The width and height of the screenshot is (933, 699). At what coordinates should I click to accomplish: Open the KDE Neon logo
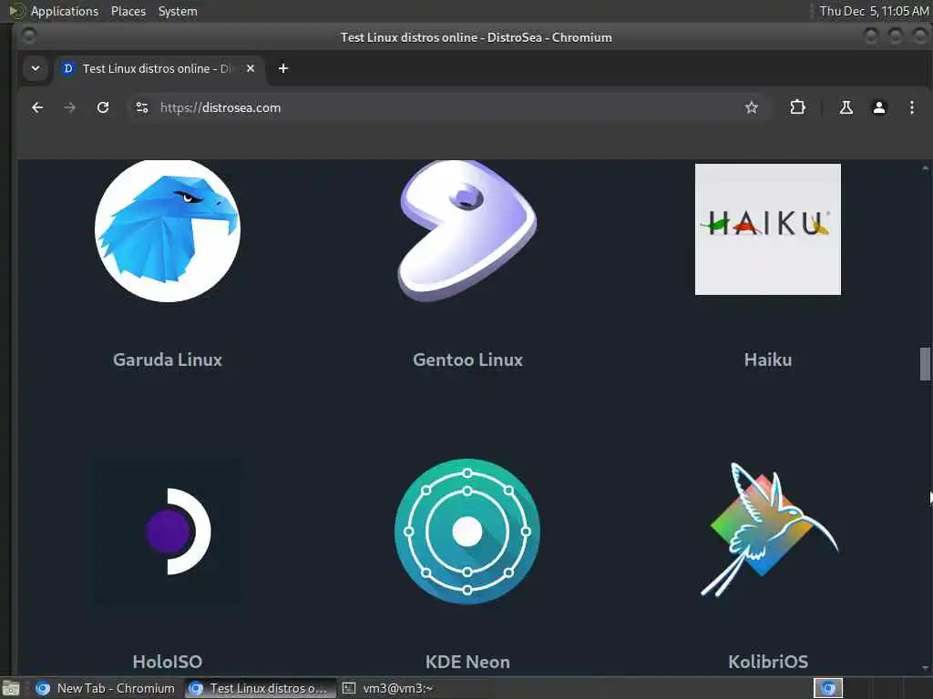pyautogui.click(x=467, y=532)
